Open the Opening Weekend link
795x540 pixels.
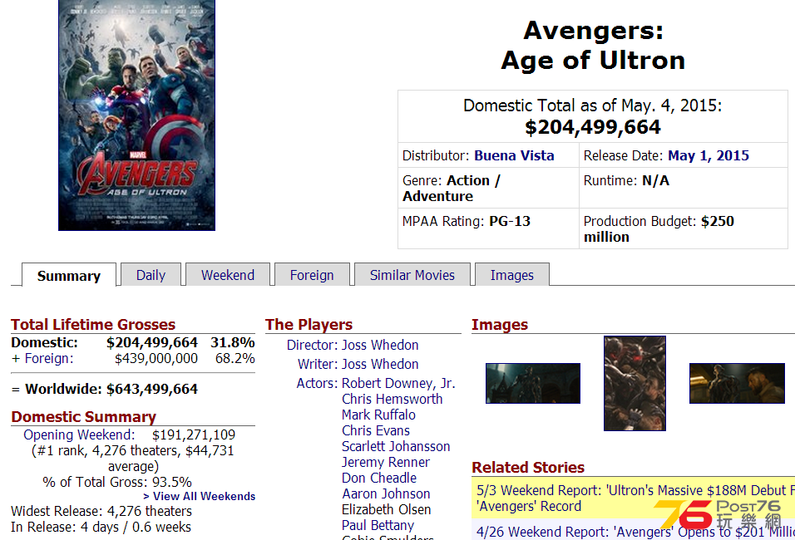(x=79, y=434)
